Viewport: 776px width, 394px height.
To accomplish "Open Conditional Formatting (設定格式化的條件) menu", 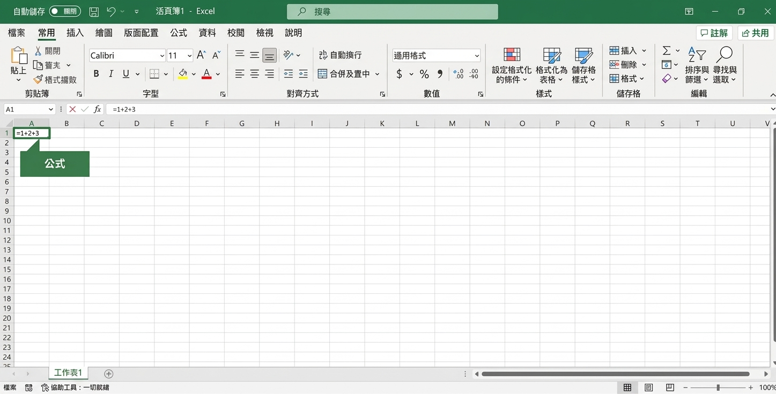I will (512, 65).
